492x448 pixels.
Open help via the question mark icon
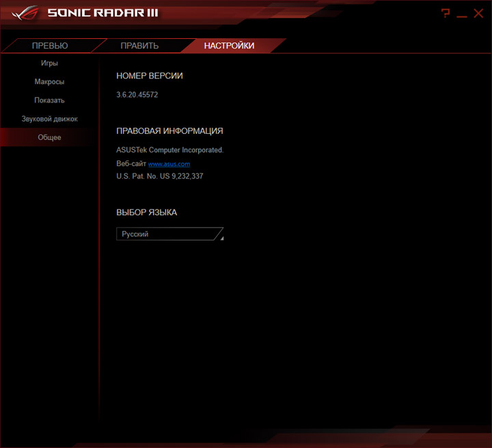click(446, 13)
